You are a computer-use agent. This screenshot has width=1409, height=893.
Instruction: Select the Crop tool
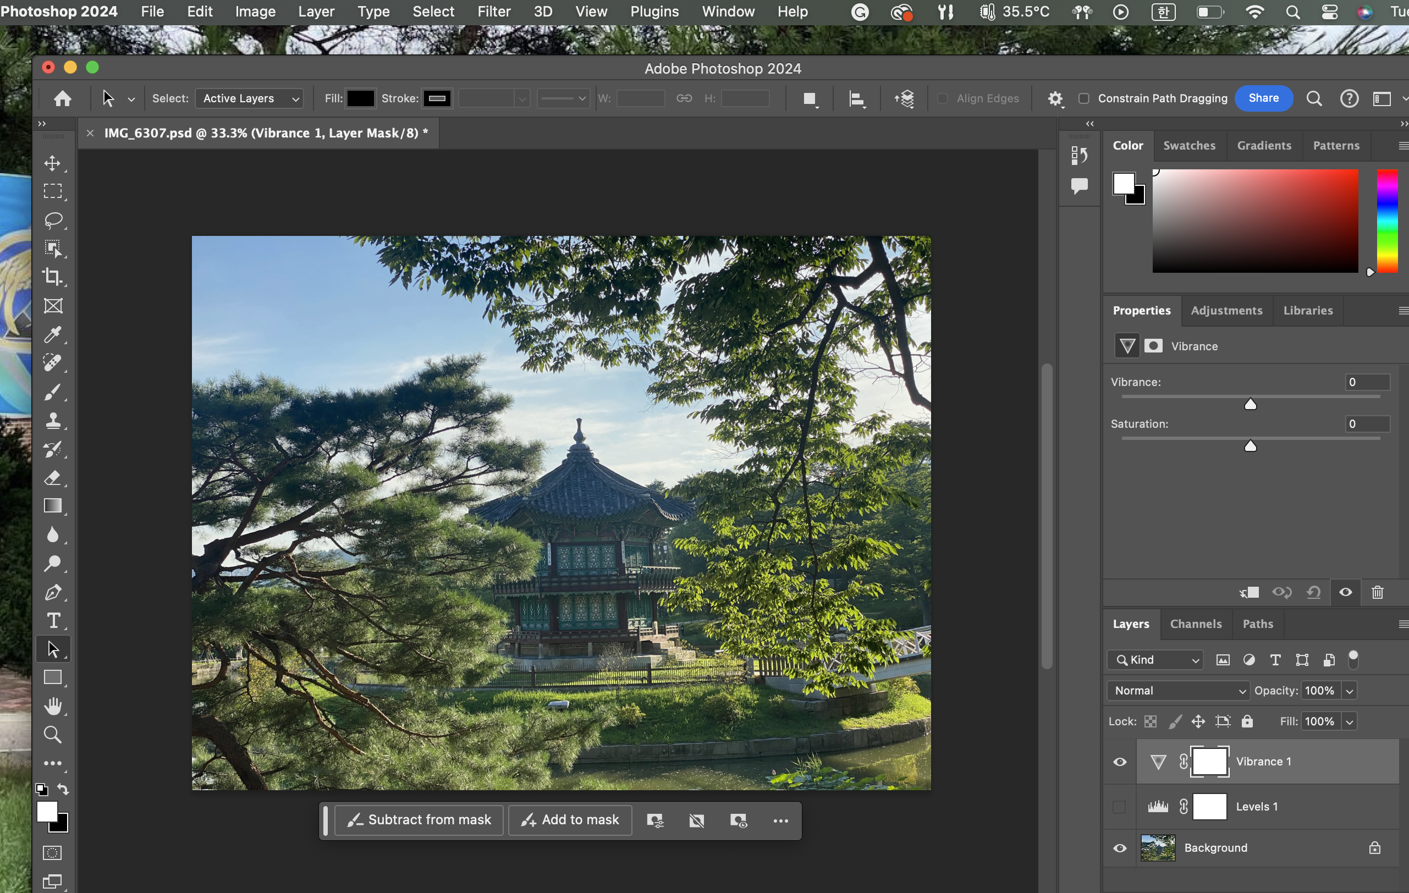point(53,277)
